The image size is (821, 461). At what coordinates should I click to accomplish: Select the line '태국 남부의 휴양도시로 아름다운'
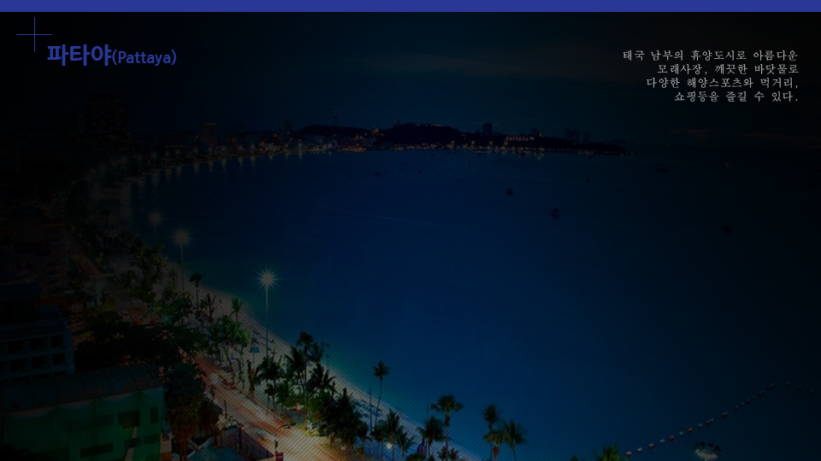pos(710,55)
